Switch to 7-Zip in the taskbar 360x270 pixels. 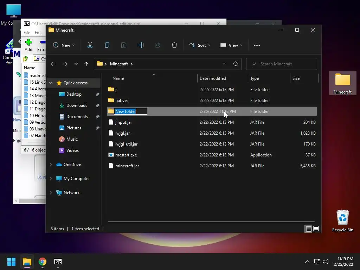pos(58,262)
